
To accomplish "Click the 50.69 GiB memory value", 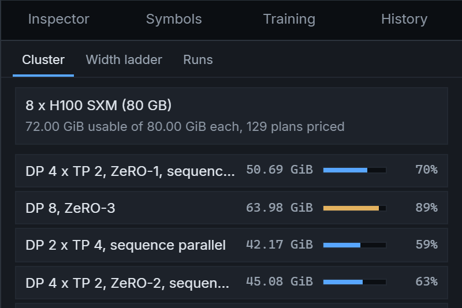I will tap(280, 170).
